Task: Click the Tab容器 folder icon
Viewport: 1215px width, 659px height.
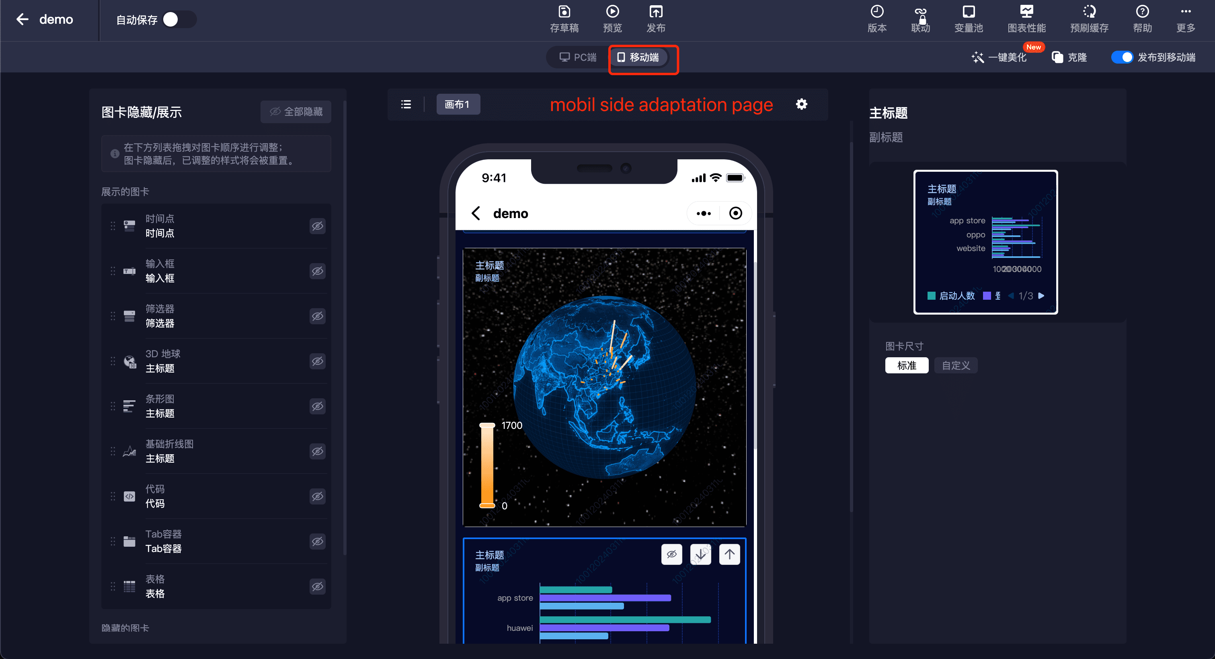Action: point(129,542)
